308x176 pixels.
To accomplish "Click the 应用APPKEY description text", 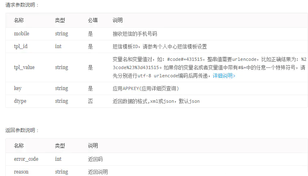I will [x=145, y=88].
